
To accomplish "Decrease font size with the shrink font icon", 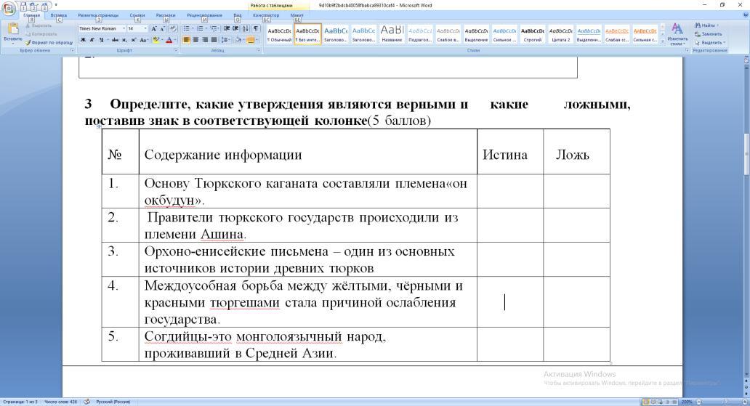I will tap(163, 29).
